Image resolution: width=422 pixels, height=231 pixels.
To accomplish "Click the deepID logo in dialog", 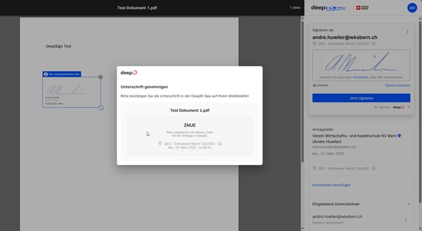I will click(x=129, y=72).
